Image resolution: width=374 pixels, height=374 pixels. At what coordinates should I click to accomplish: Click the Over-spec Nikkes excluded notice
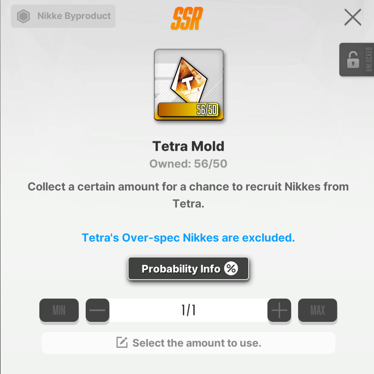(188, 237)
